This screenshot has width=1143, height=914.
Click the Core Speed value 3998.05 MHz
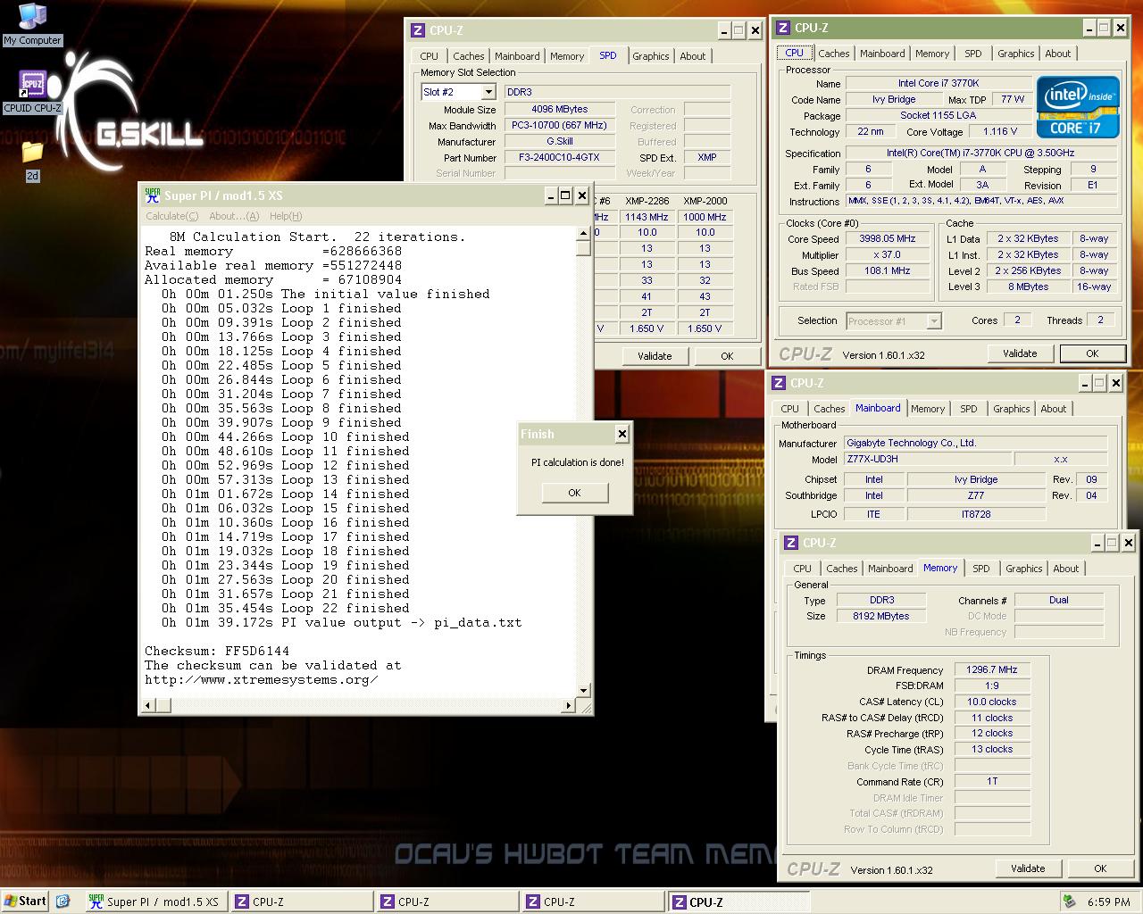tap(888, 239)
